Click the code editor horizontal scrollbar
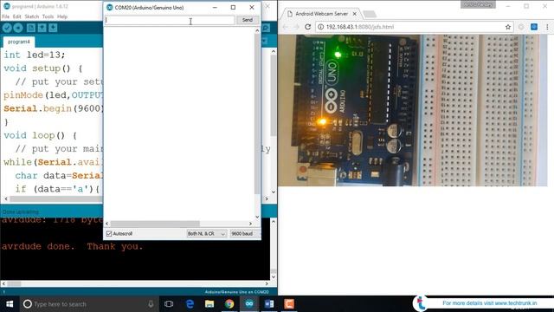This screenshot has width=554, height=312. [137, 198]
